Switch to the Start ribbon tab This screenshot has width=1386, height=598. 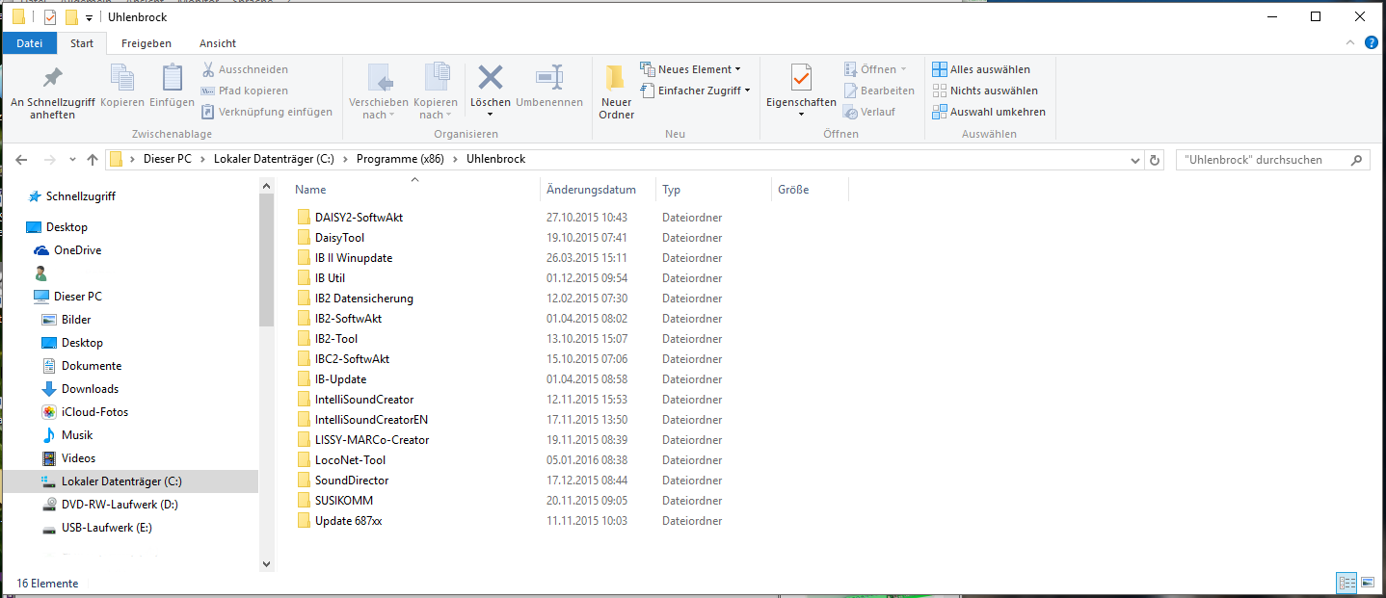[82, 43]
